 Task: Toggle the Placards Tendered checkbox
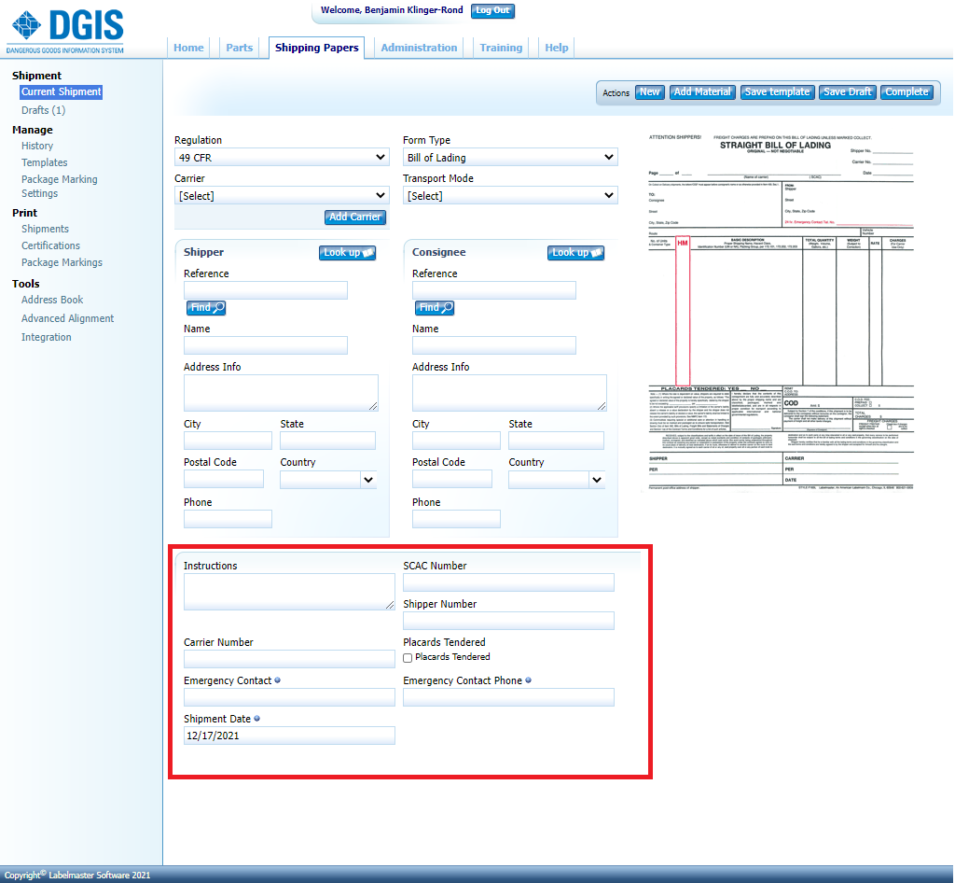click(408, 658)
